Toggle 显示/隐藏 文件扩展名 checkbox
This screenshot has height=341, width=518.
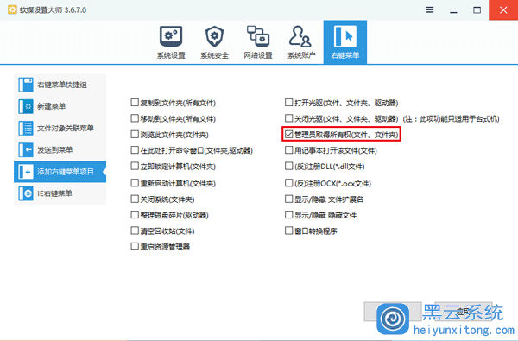288,199
